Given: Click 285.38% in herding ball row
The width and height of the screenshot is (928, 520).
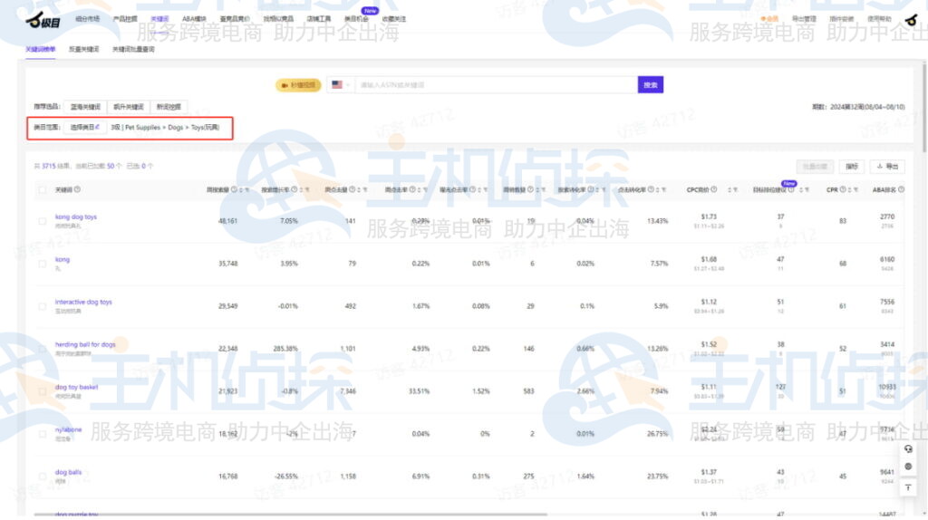Looking at the screenshot, I should 285,349.
